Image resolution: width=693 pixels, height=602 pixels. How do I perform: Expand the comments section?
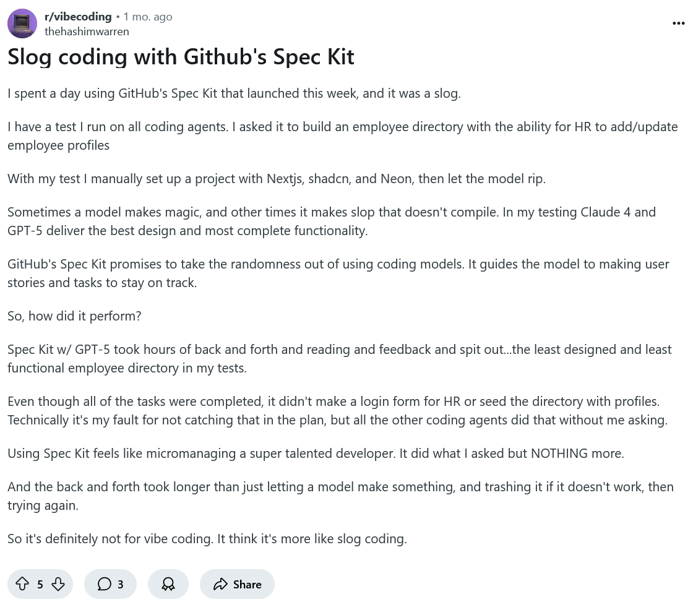pyautogui.click(x=110, y=583)
